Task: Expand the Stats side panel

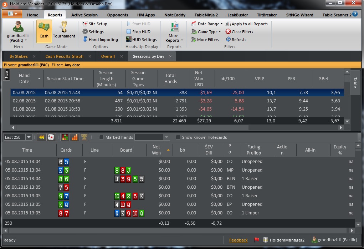Action: coord(6,75)
